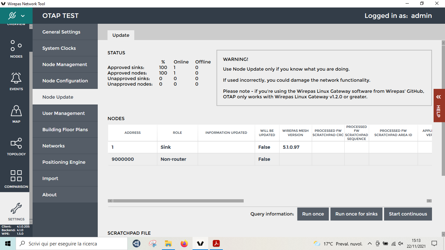This screenshot has height=250, width=445.
Task: Click the Windows taskbar search field
Action: [x=72, y=243]
